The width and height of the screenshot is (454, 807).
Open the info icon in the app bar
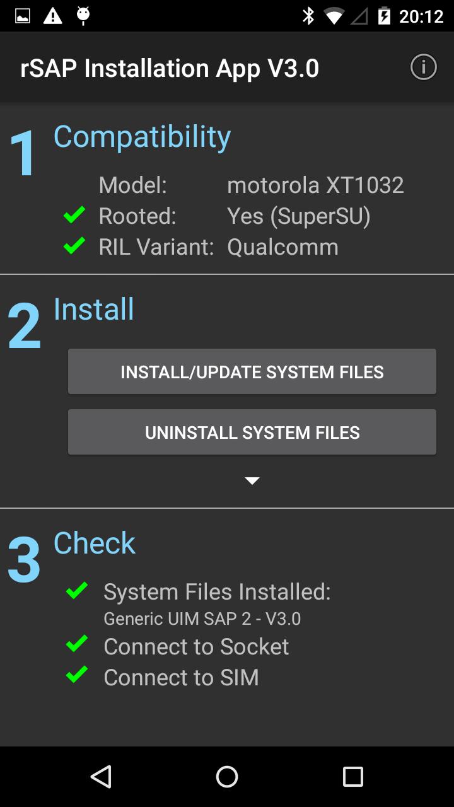[x=423, y=67]
